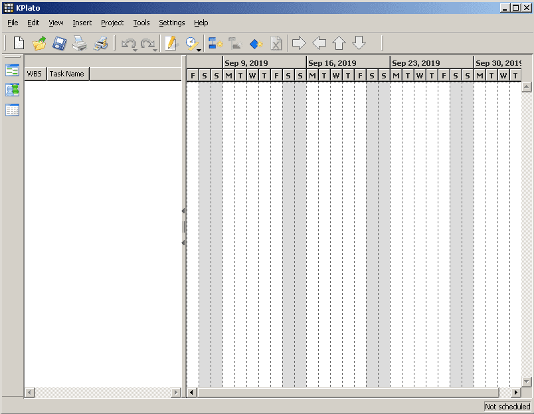Unindent task with left arrow
This screenshot has width=534, height=414.
(x=319, y=43)
